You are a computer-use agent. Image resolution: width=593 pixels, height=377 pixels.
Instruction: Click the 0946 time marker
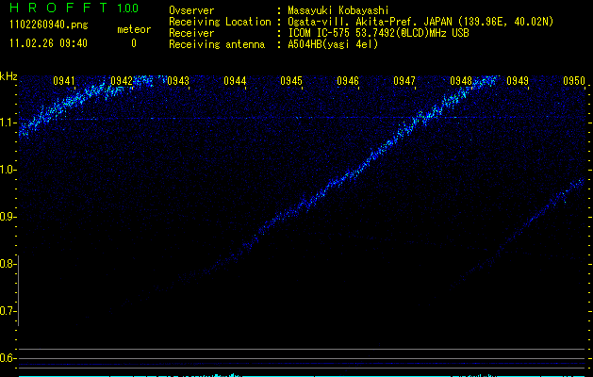348,81
